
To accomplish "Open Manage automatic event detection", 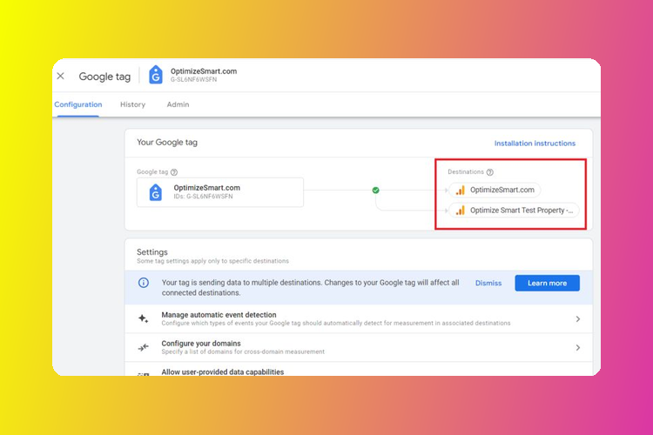I will point(358,318).
